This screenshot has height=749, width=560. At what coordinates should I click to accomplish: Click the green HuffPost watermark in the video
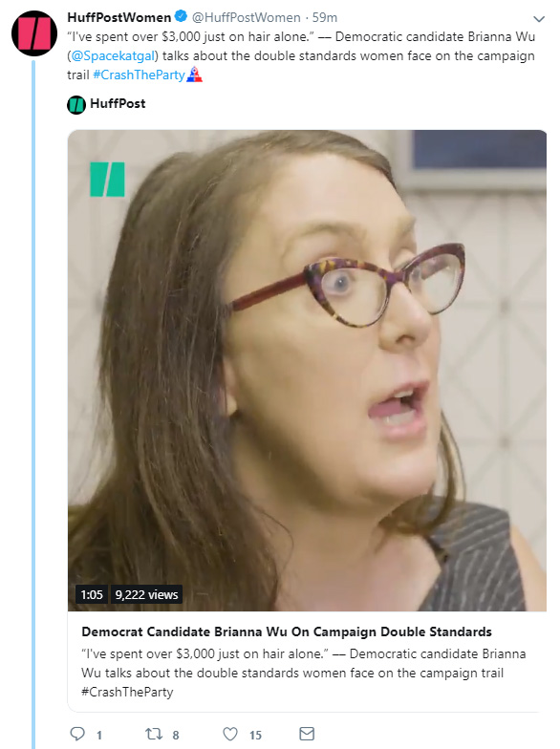(x=107, y=180)
